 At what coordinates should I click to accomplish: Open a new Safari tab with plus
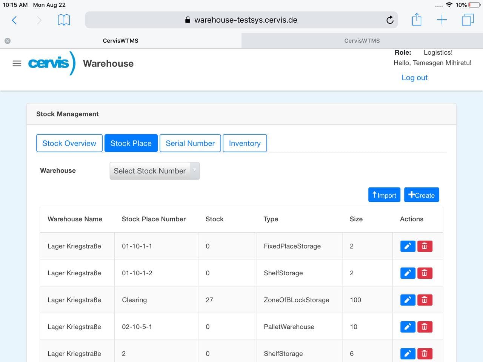(441, 20)
